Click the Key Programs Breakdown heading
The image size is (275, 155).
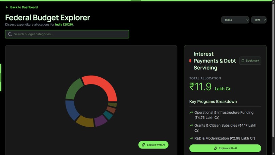tap(213, 102)
